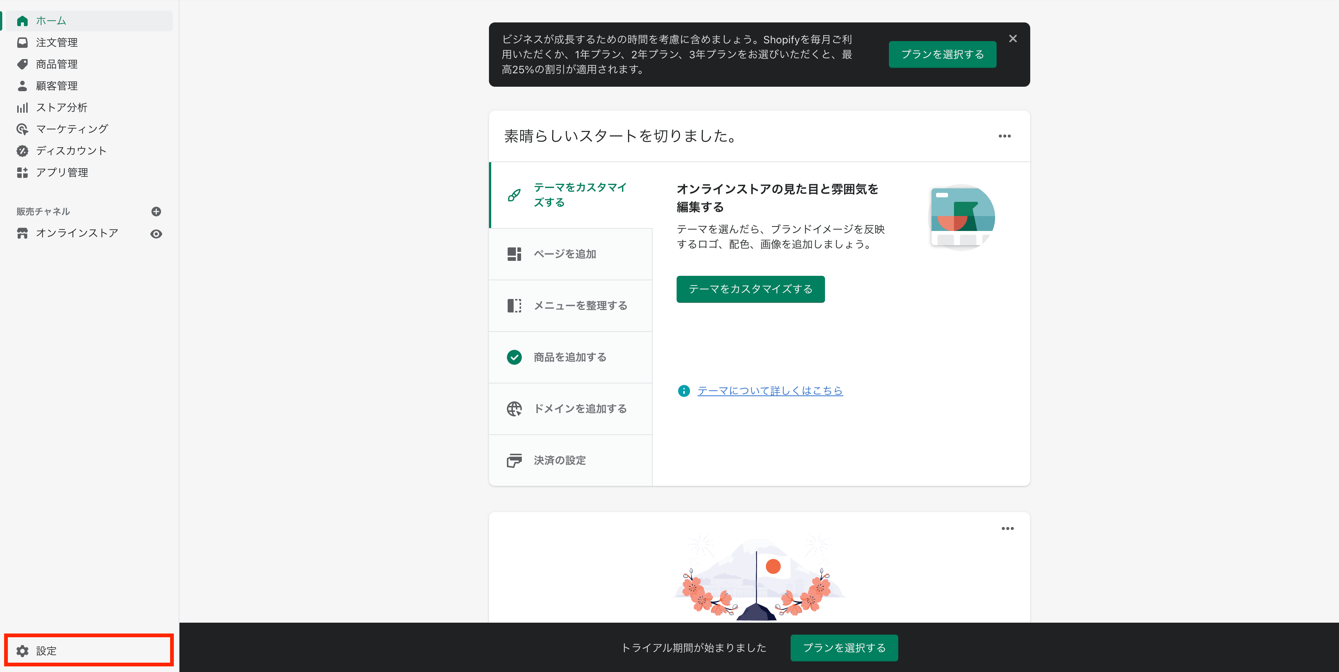Click the page layout icon for ページを追加
The width and height of the screenshot is (1339, 672).
514,254
